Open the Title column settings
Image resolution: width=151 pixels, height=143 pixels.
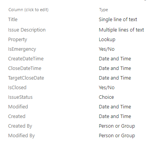click(13, 20)
